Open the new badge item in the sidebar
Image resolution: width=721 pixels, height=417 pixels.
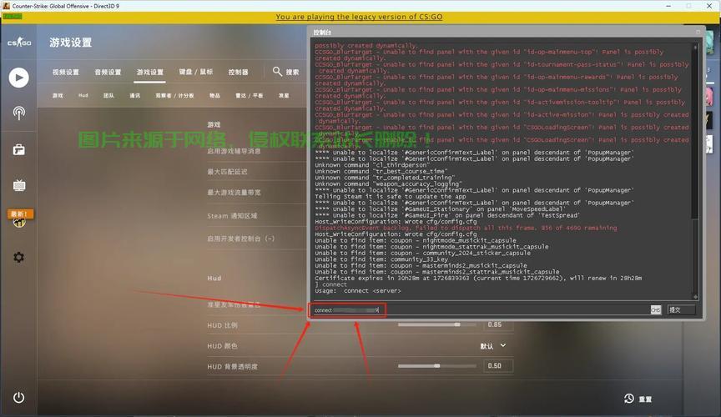(x=20, y=219)
